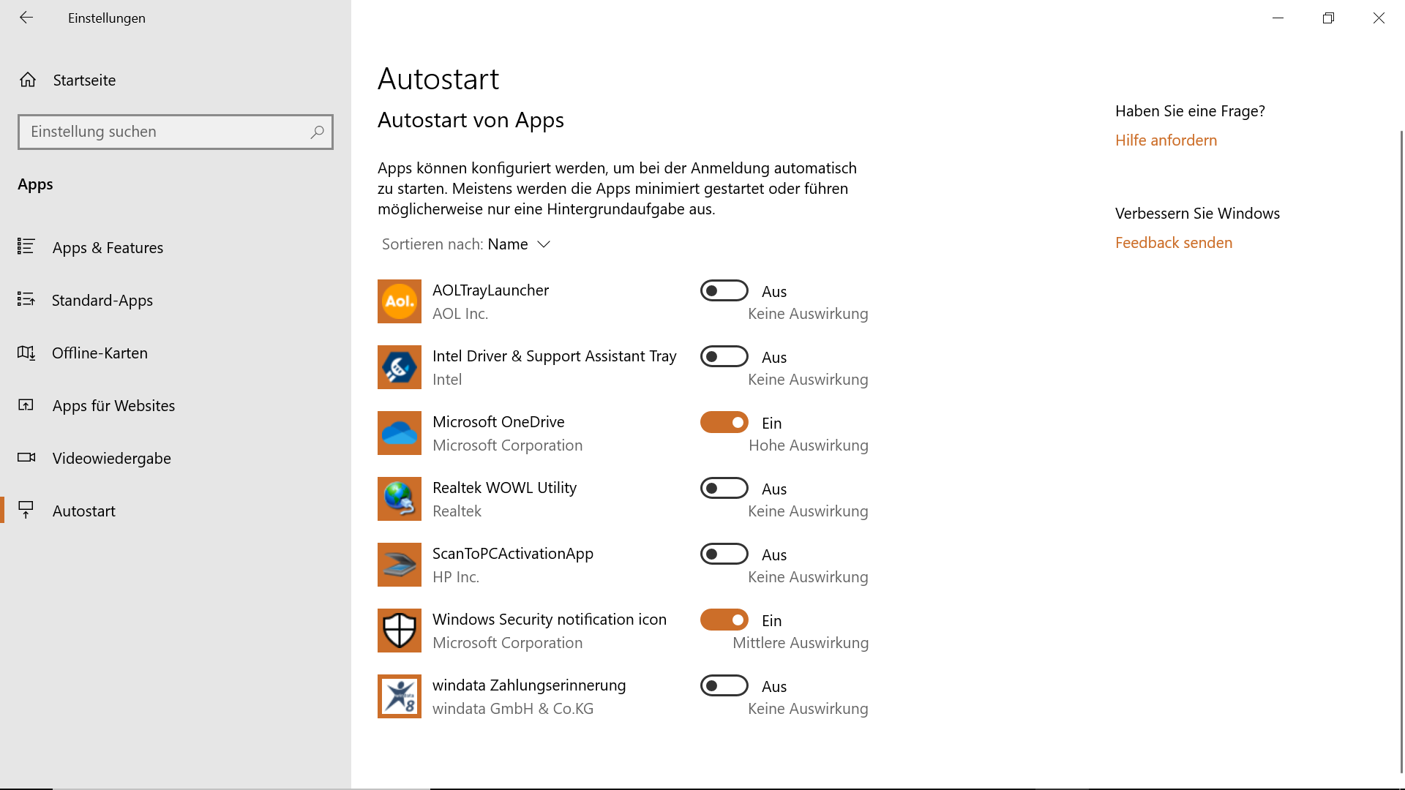Click the AOLTrayLauncher app name
Viewport: 1405px width, 790px height.
pos(490,290)
